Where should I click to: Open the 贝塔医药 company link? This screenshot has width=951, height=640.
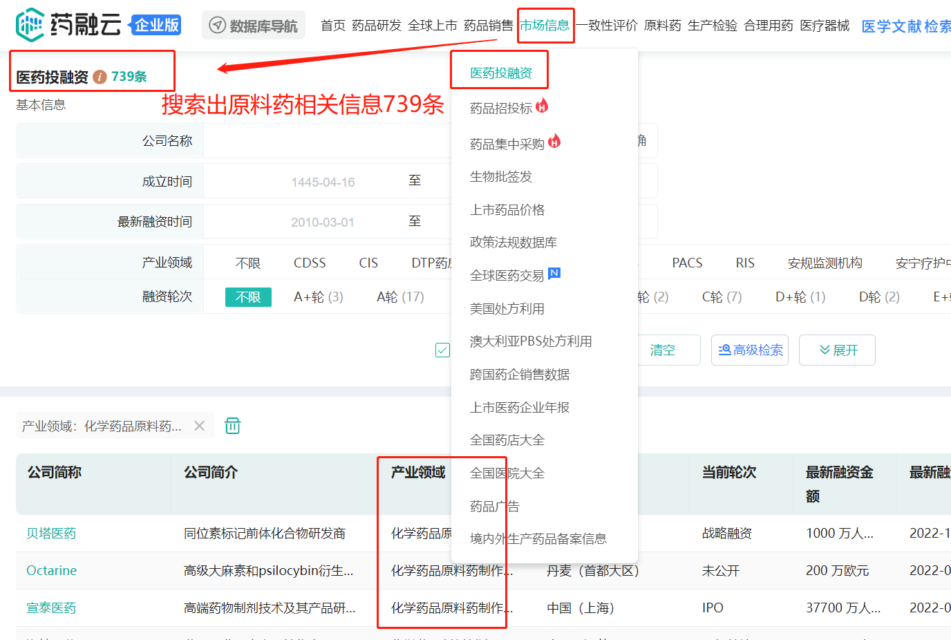click(51, 534)
